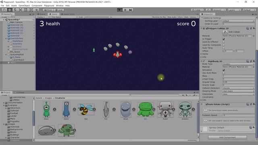
Task: Open the File menu
Action: click(2, 6)
